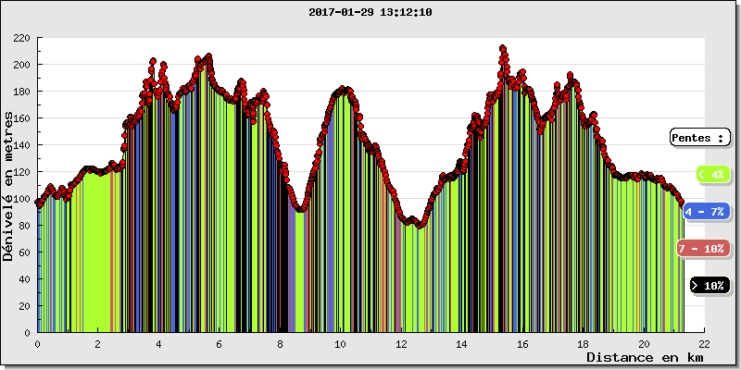
Task: Click the valley point near 8.7 km
Action: [x=301, y=209]
